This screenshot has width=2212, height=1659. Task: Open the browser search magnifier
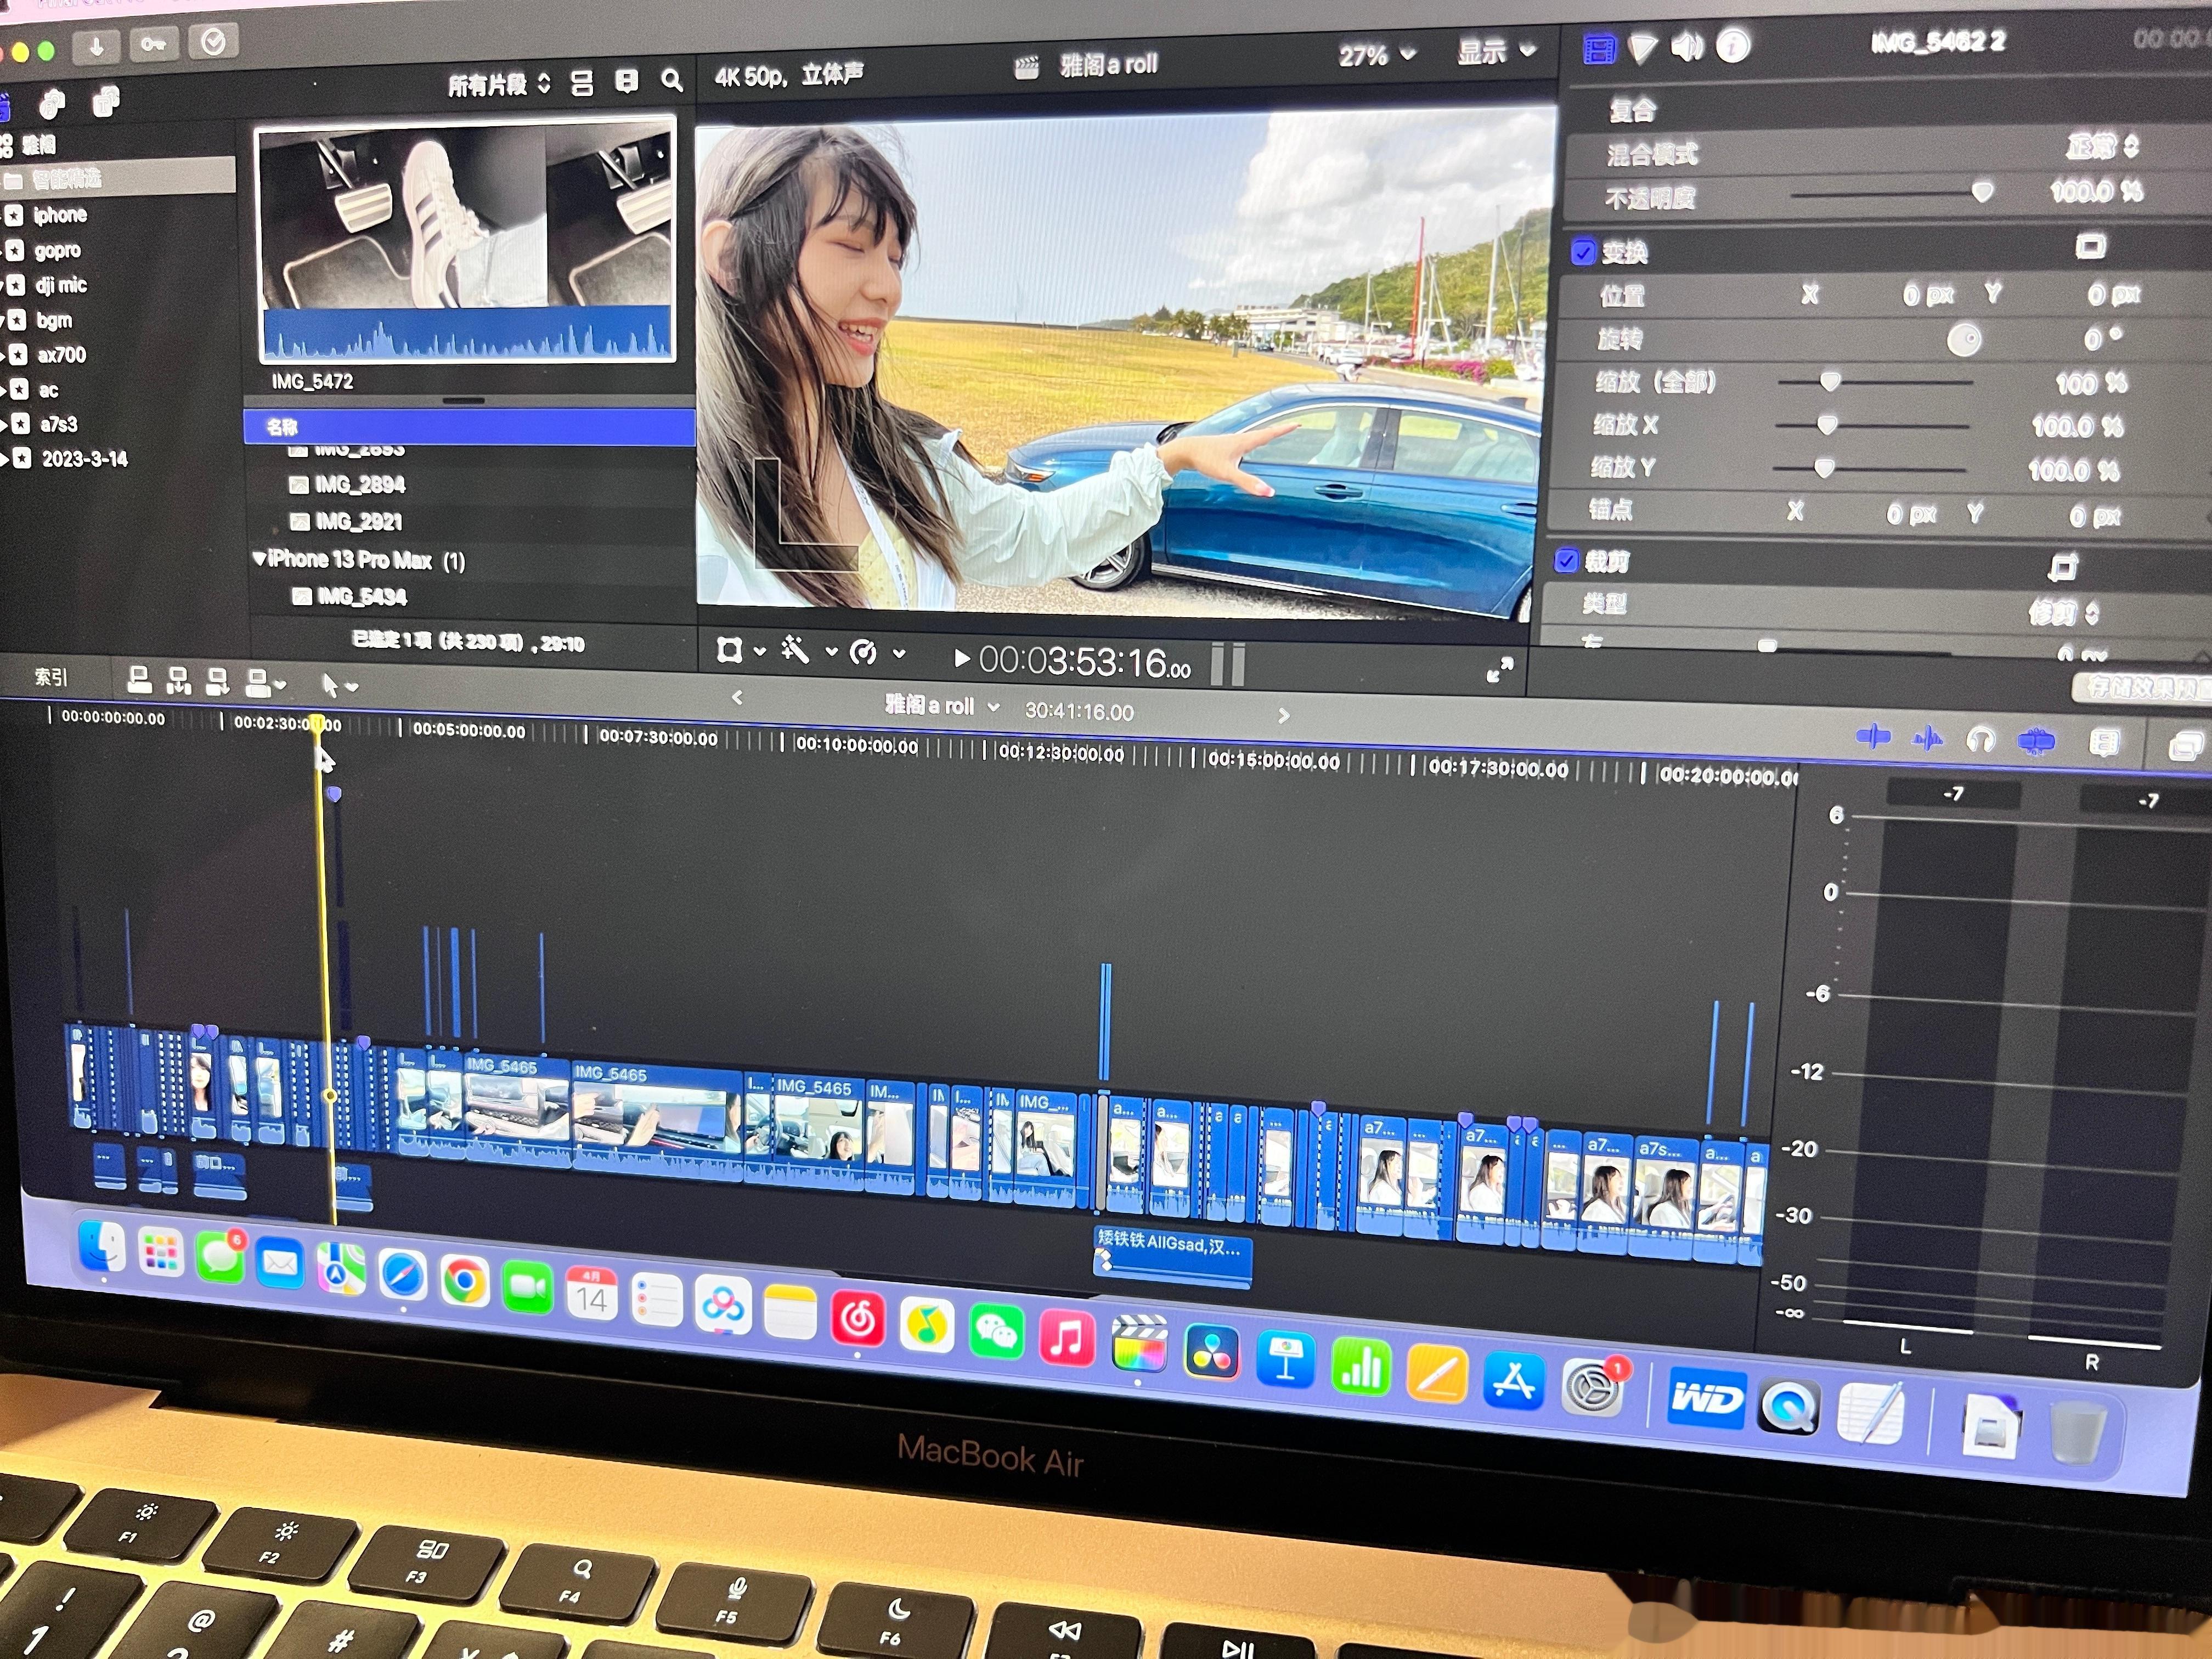click(x=672, y=81)
